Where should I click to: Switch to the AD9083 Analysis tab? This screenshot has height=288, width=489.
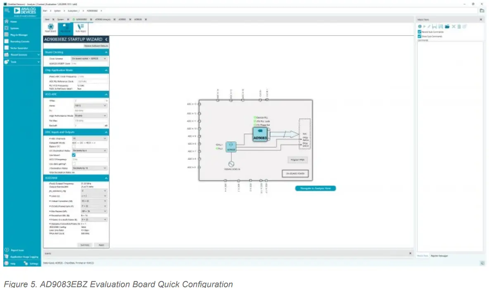coord(102,19)
